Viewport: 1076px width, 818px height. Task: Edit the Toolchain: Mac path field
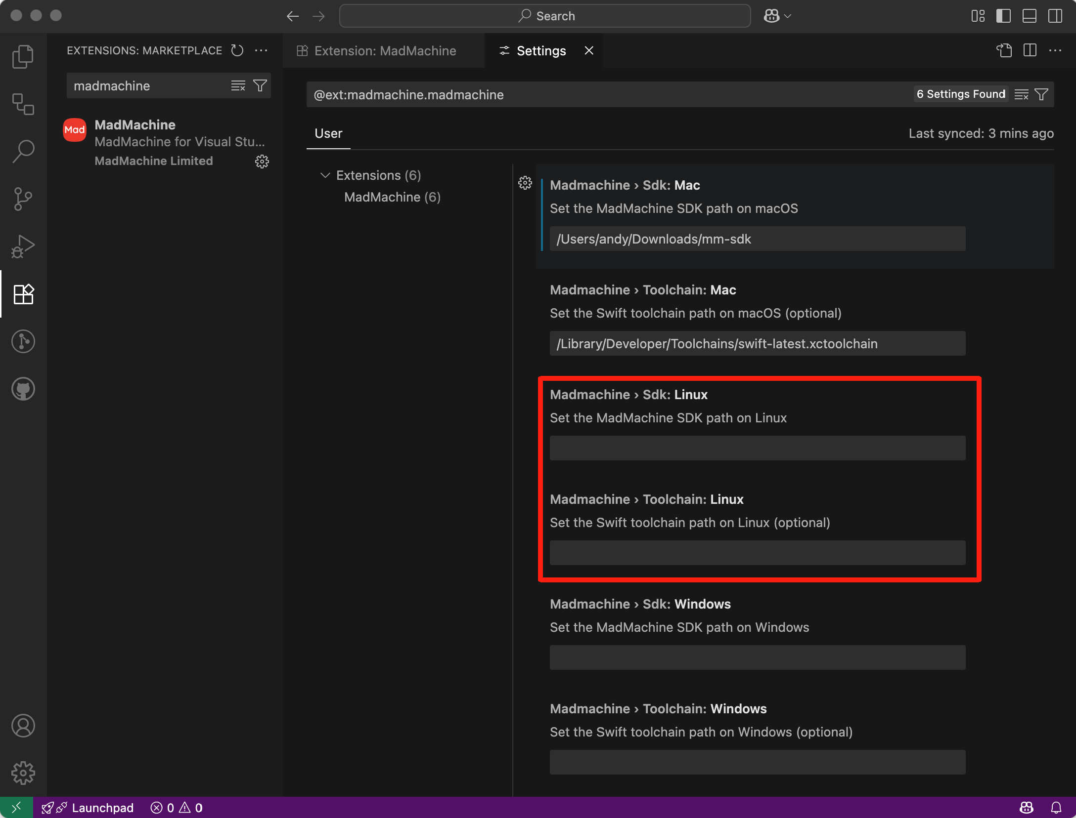point(758,343)
